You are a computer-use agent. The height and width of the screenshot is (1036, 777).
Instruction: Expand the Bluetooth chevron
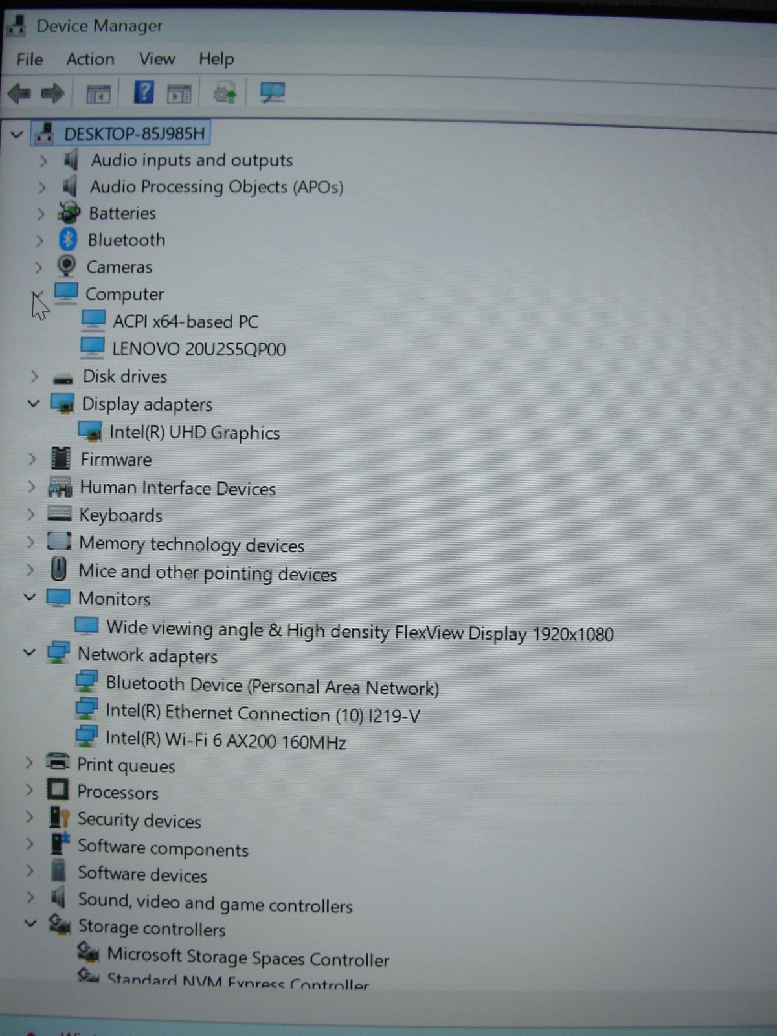(x=39, y=240)
